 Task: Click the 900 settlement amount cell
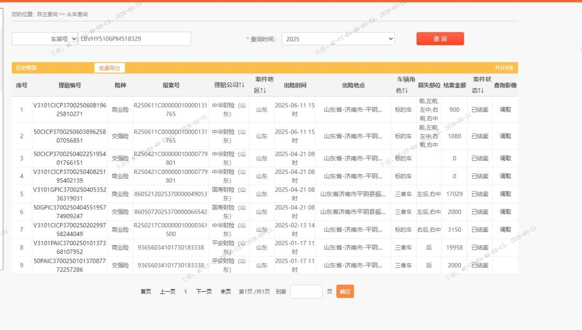454,110
